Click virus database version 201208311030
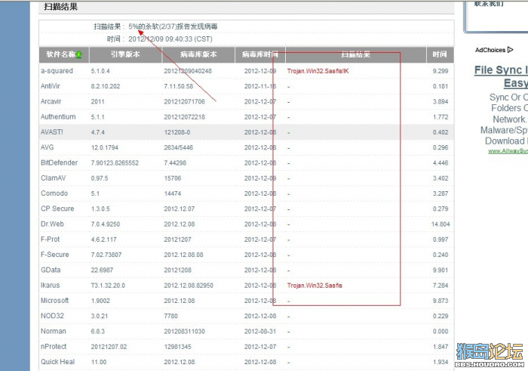Image resolution: width=528 pixels, height=371 pixels. pyautogui.click(x=184, y=332)
